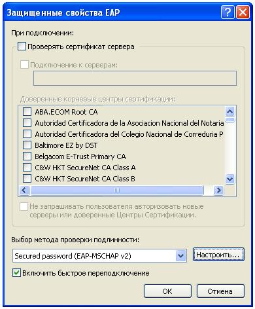This screenshot has height=309, width=255.
Task: Close the EAP properties dialog
Action: tap(243, 12)
